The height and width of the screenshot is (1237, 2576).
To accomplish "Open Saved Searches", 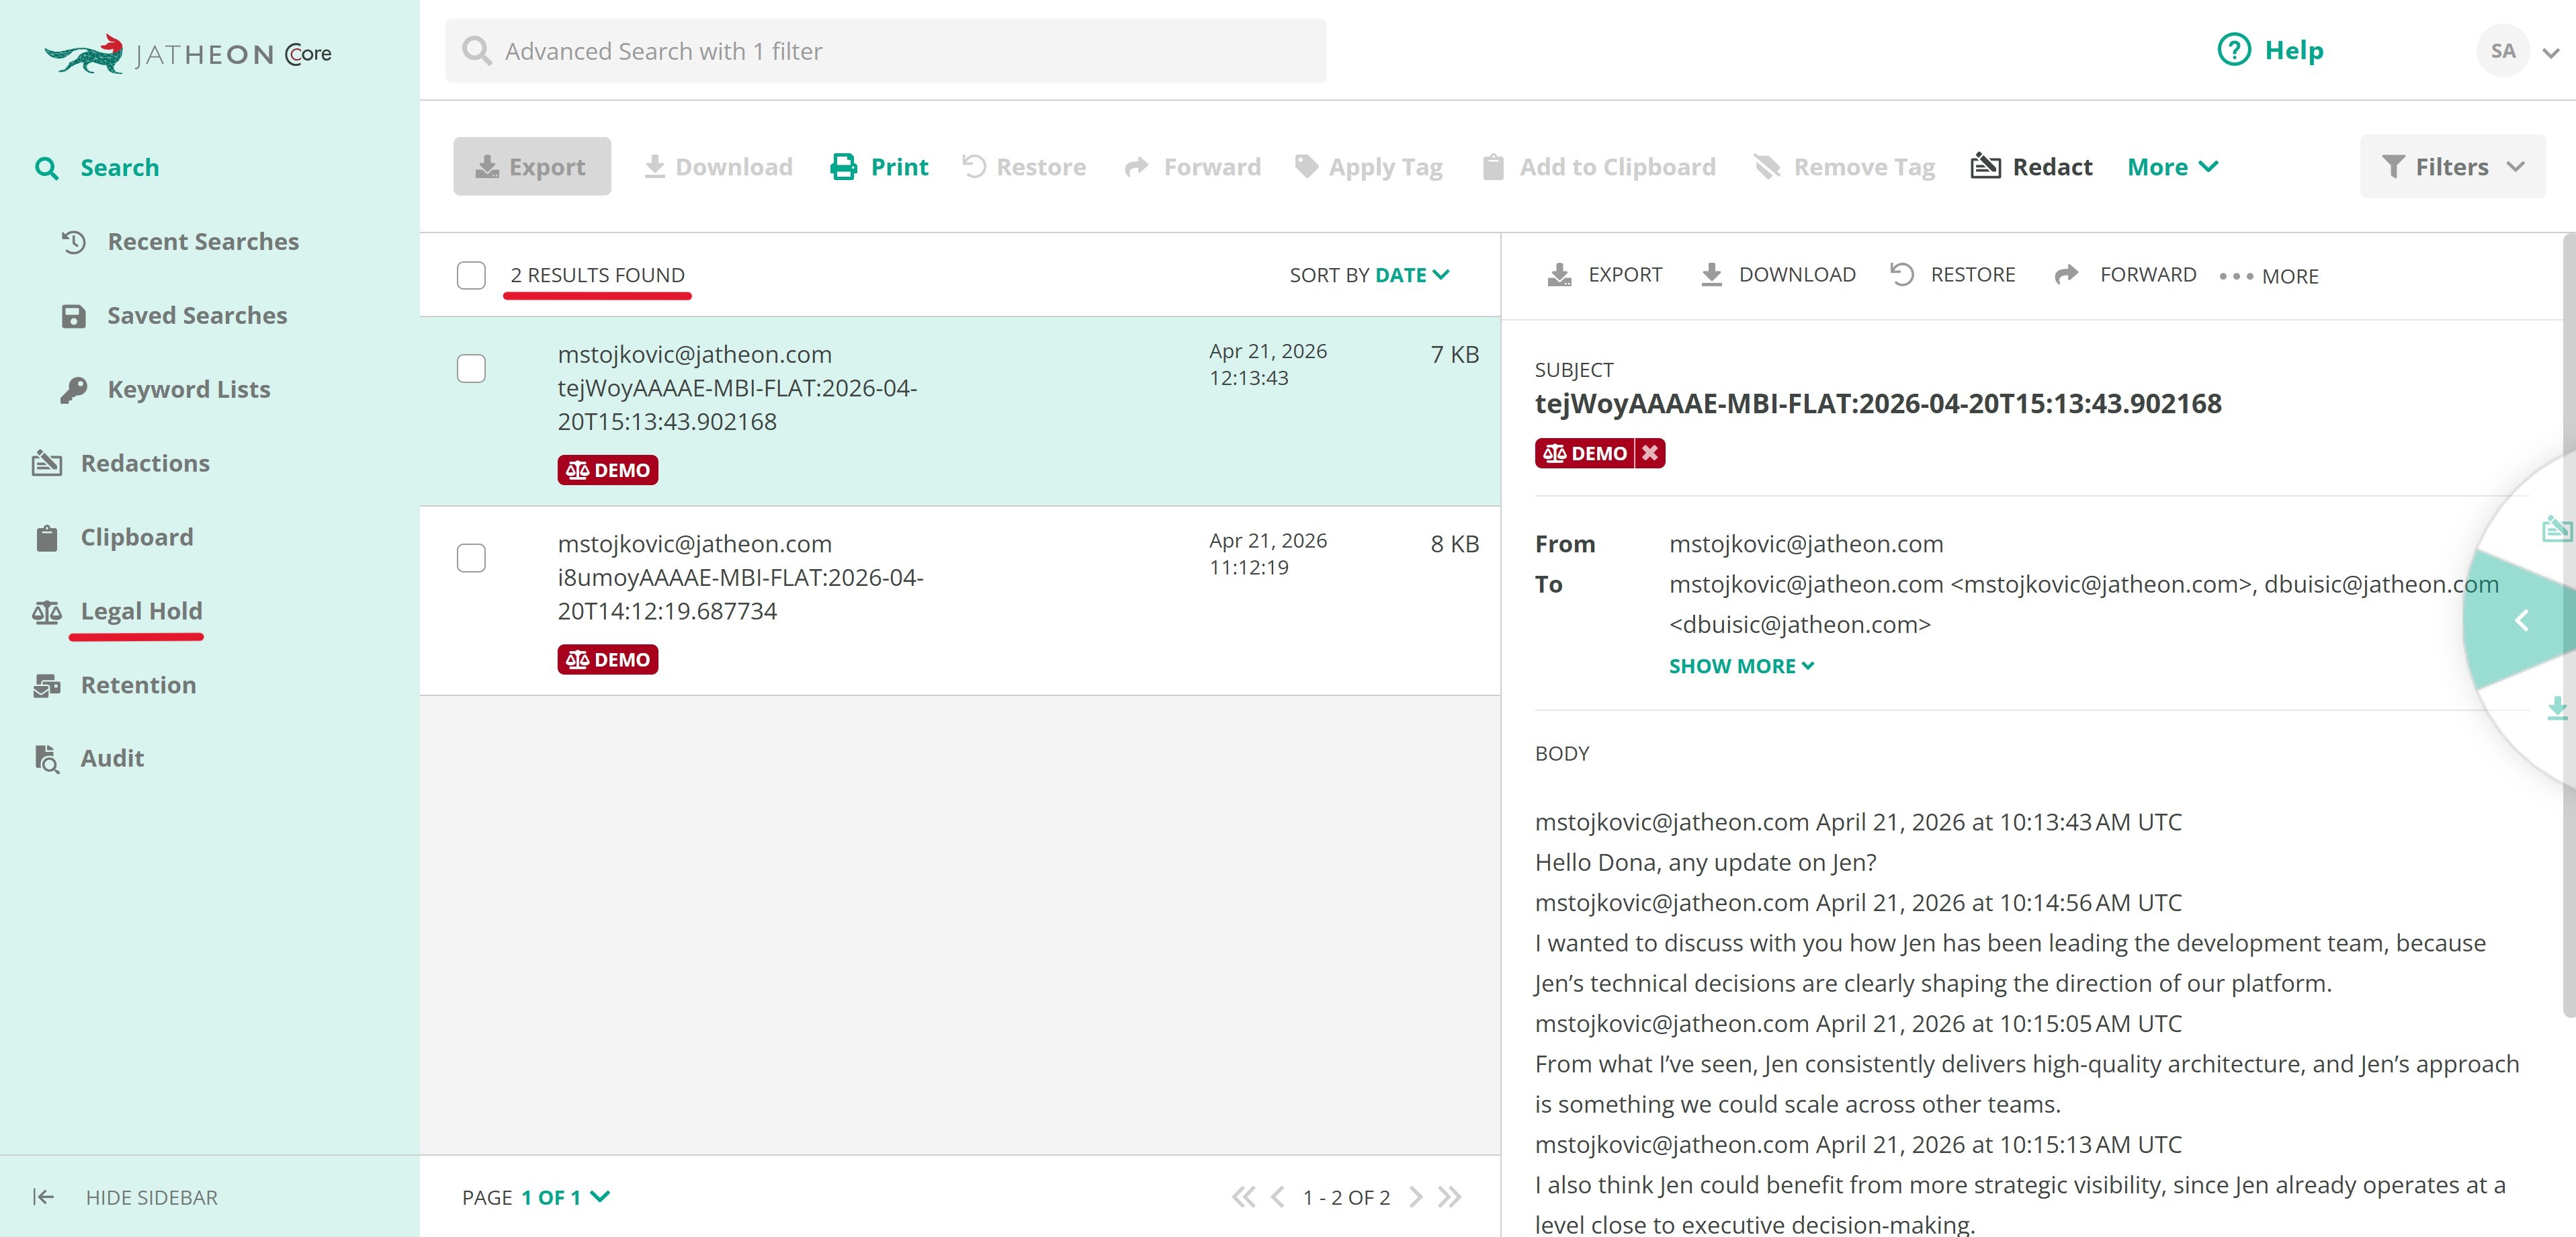I will (197, 316).
